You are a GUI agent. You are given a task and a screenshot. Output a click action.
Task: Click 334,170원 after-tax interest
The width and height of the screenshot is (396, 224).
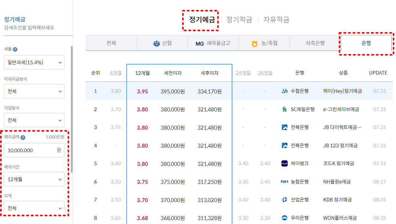209,91
